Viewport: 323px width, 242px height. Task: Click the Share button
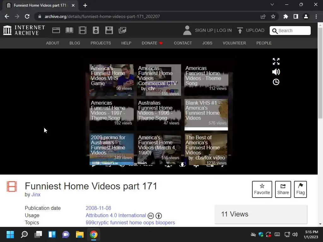pos(283,189)
